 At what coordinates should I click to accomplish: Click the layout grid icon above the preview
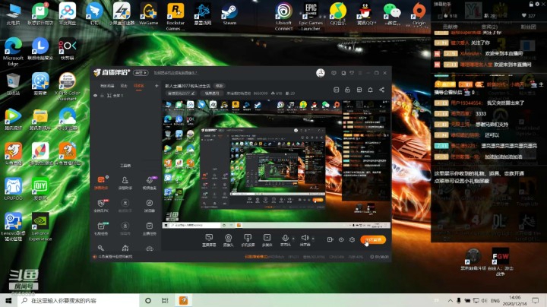point(359,90)
